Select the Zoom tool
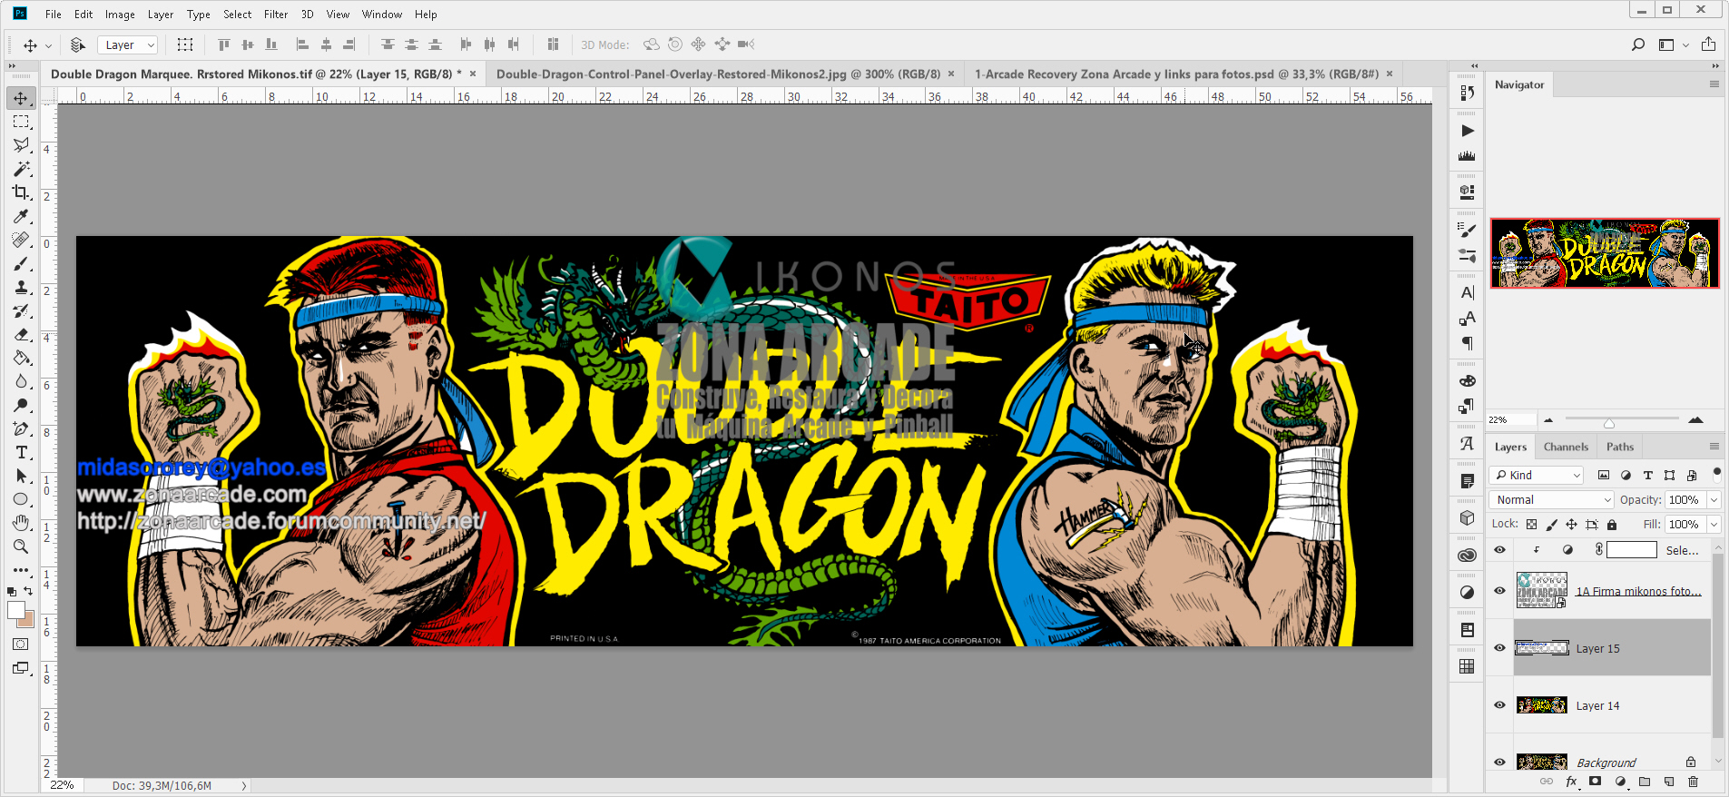The width and height of the screenshot is (1729, 797). click(21, 546)
